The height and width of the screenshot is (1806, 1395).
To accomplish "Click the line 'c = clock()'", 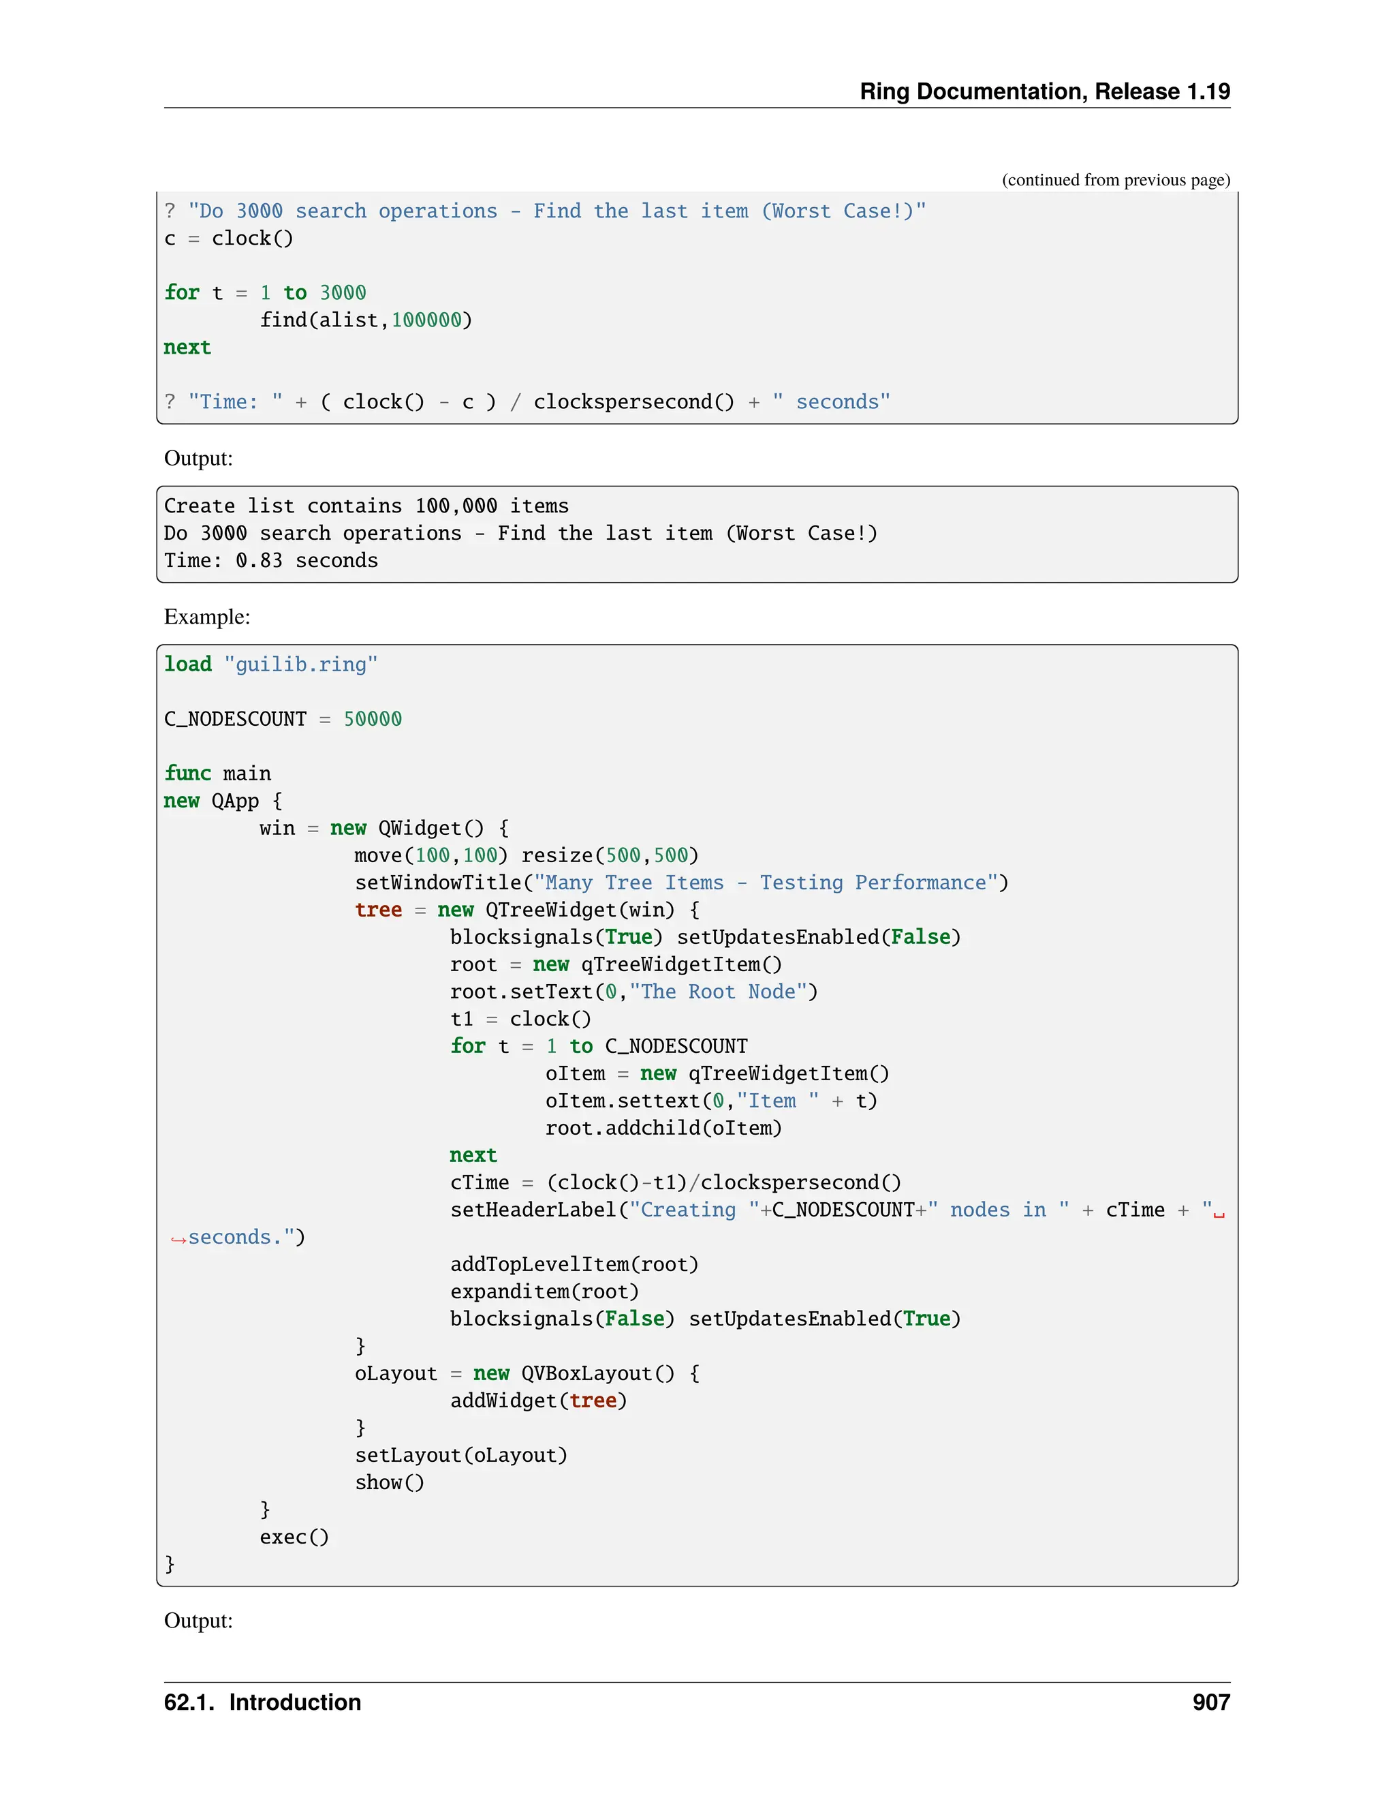I will point(229,238).
